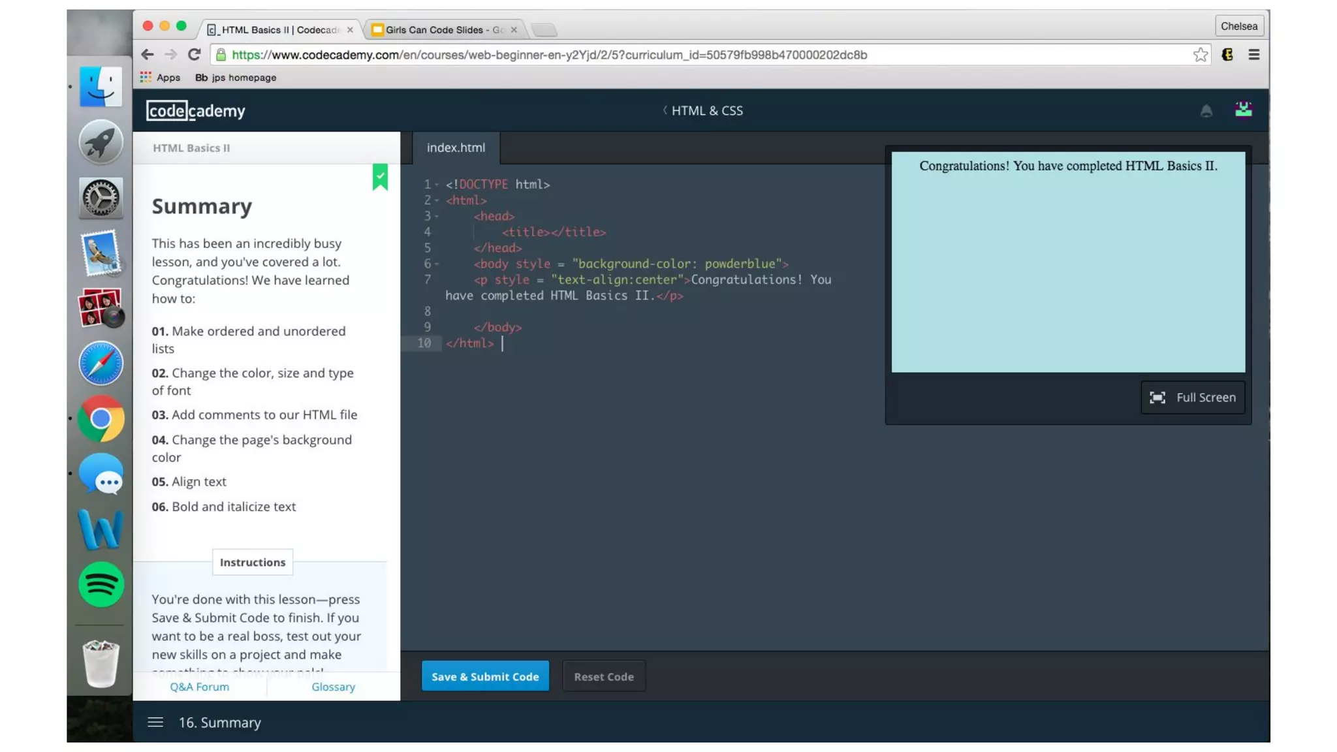The width and height of the screenshot is (1337, 752).
Task: Collapse the body tag fold arrow
Action: click(x=437, y=264)
